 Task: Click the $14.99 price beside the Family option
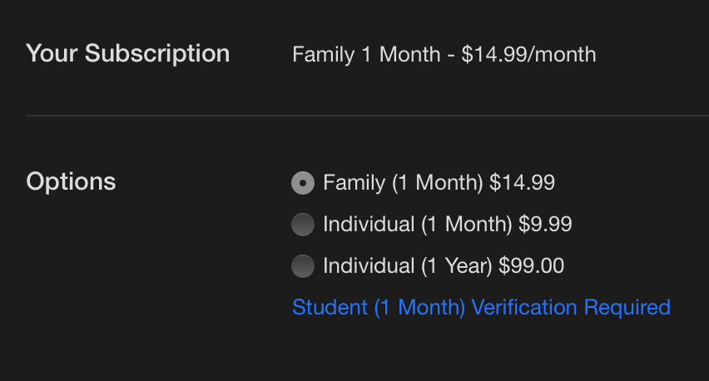[522, 183]
